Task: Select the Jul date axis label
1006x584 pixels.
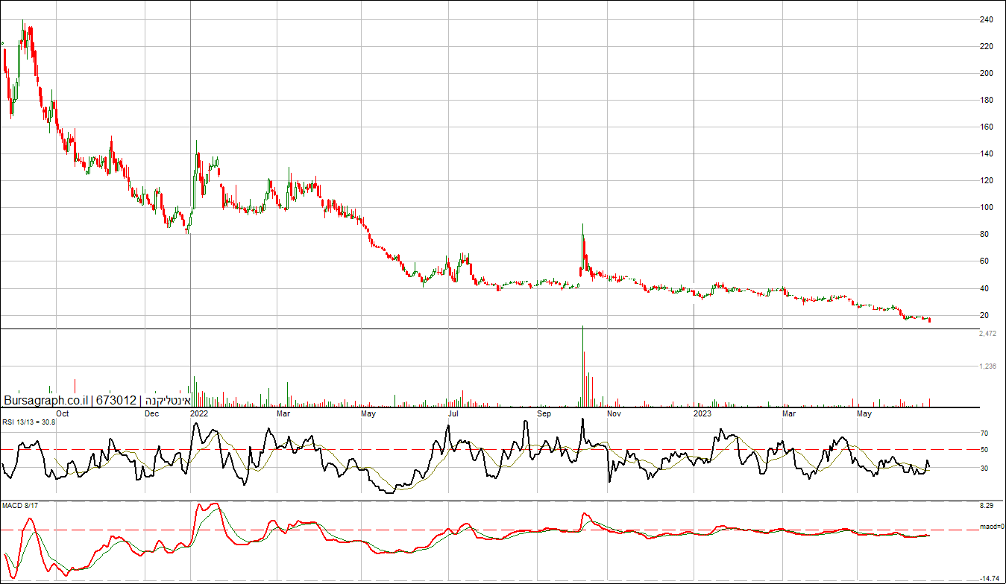Action: [453, 413]
